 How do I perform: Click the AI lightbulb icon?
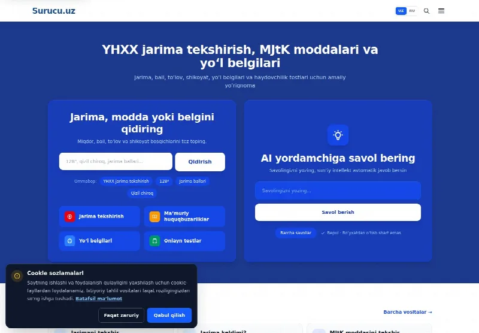(338, 135)
